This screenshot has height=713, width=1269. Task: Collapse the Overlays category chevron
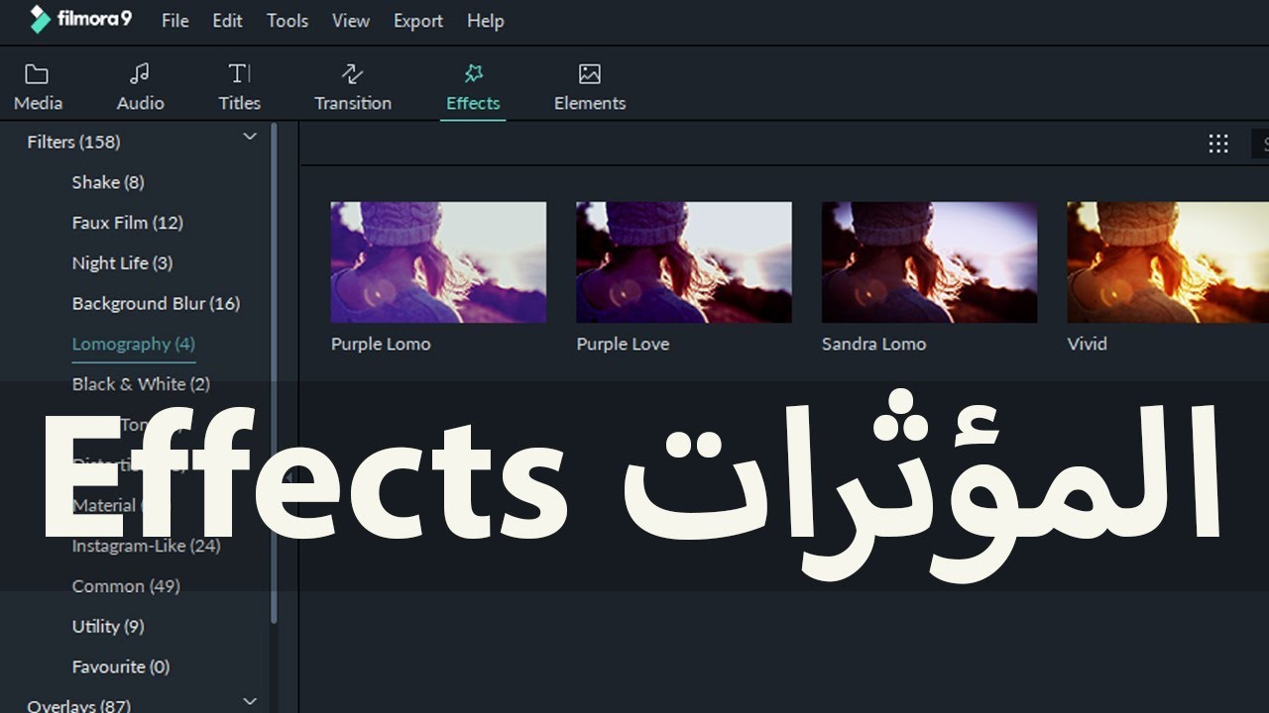[x=250, y=701]
